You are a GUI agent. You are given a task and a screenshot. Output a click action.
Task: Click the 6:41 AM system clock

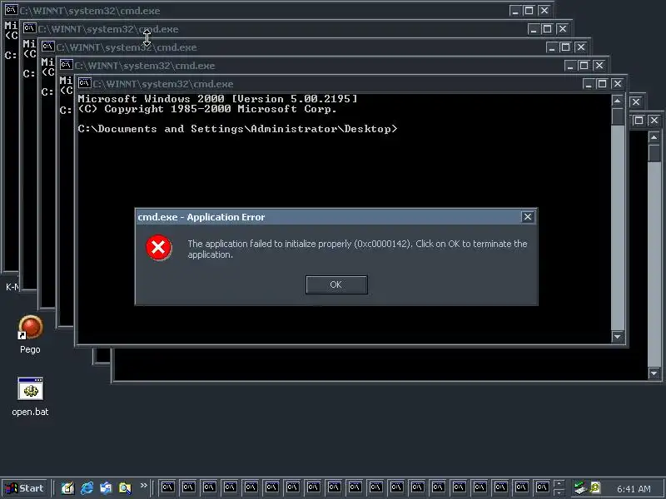pyautogui.click(x=634, y=489)
